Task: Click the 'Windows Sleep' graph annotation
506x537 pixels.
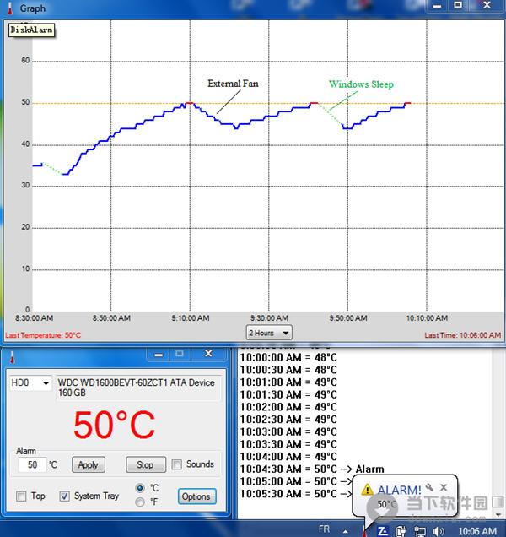Action: pyautogui.click(x=361, y=84)
